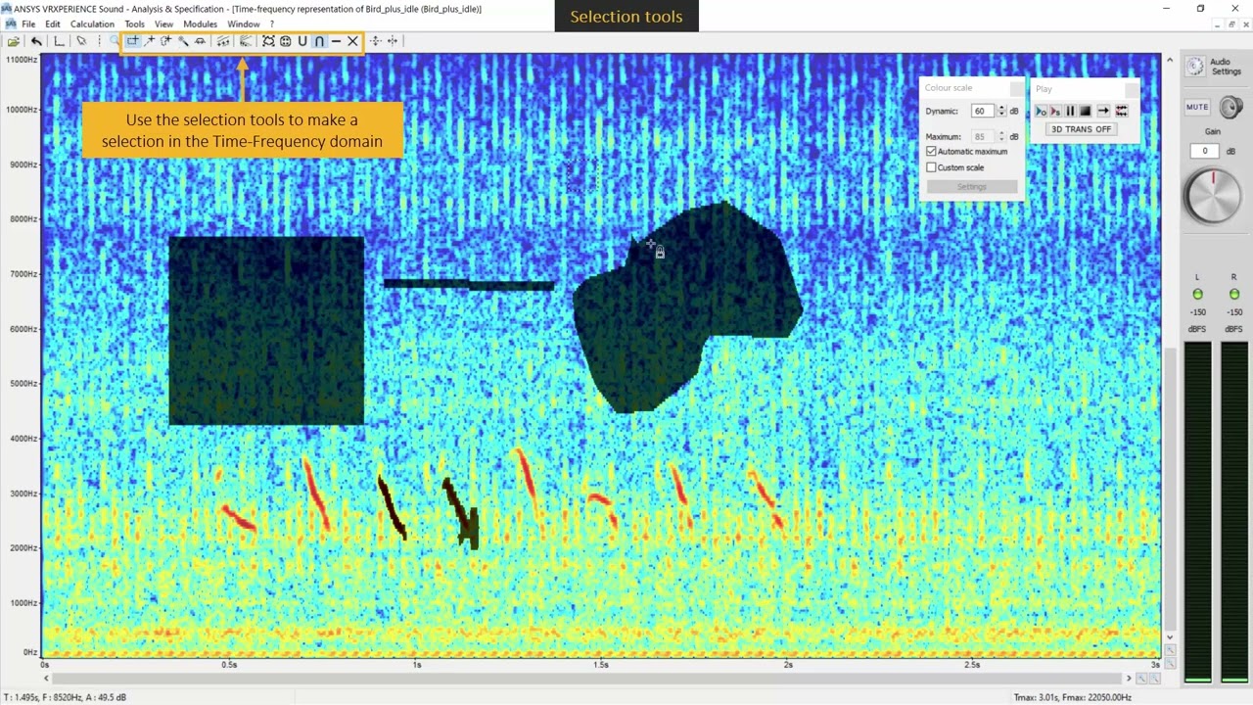Screen dimensions: 1253x705
Task: Select the axis cursor tool icon
Action: pos(59,41)
